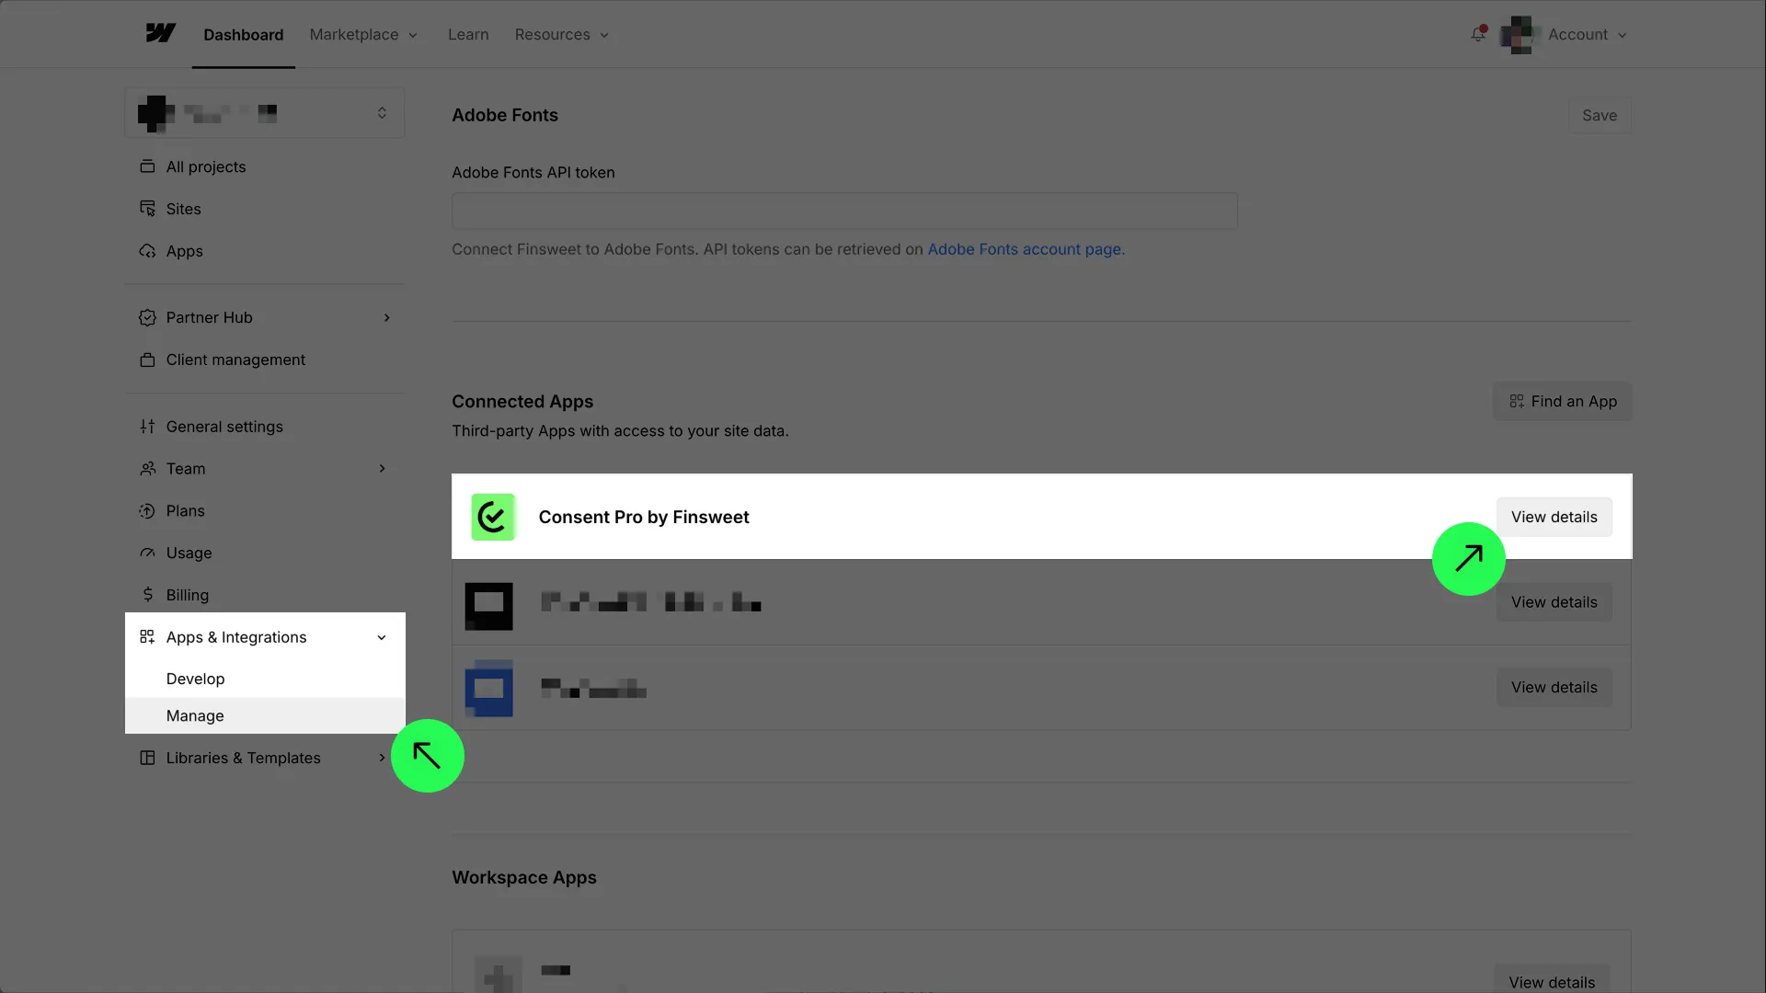Image resolution: width=1766 pixels, height=993 pixels.
Task: Collapse the Apps & Integrations chevron
Action: [x=382, y=637]
